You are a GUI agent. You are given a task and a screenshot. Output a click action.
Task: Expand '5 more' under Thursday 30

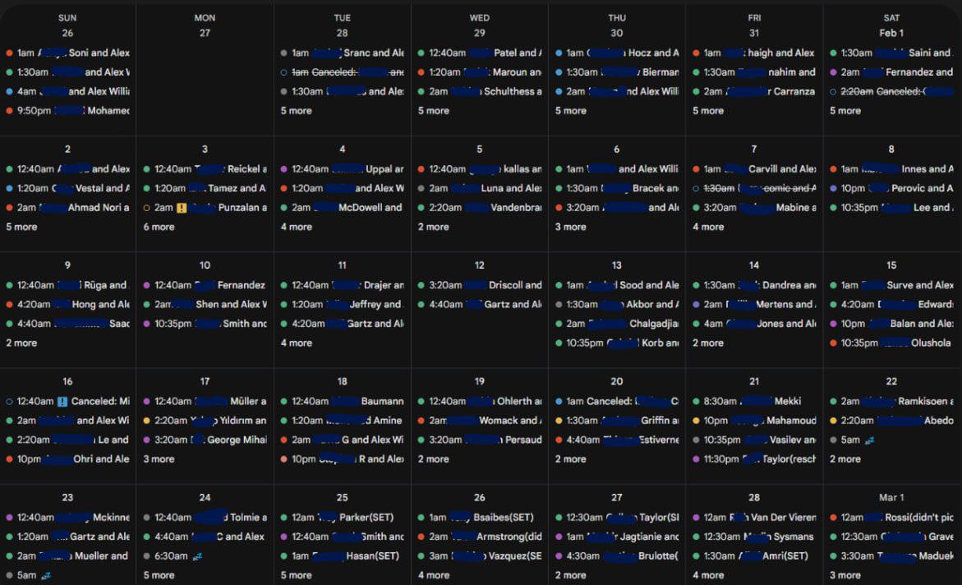coord(571,111)
